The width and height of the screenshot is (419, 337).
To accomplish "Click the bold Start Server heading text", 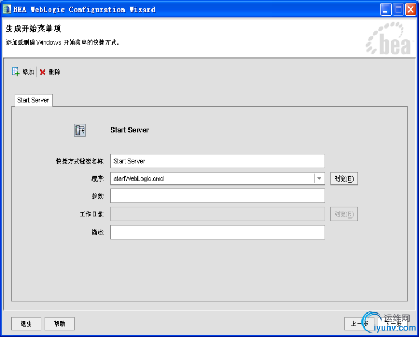I will pyautogui.click(x=130, y=130).
